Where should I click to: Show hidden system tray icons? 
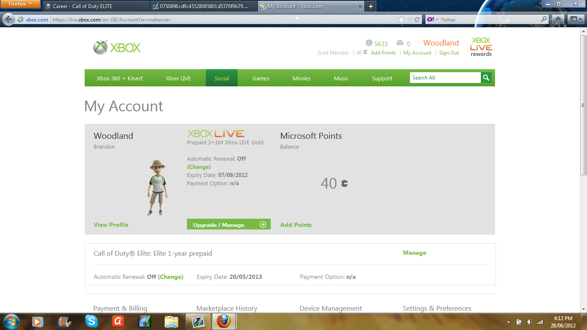coord(509,321)
